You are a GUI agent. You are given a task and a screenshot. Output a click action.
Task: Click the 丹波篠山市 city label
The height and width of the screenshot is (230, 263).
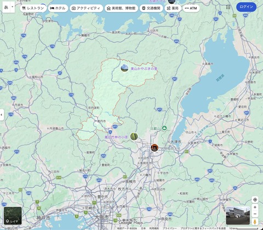click(56, 128)
